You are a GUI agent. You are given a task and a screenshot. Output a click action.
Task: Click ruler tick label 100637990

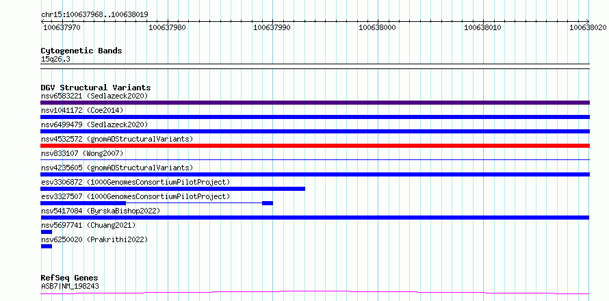(272, 27)
